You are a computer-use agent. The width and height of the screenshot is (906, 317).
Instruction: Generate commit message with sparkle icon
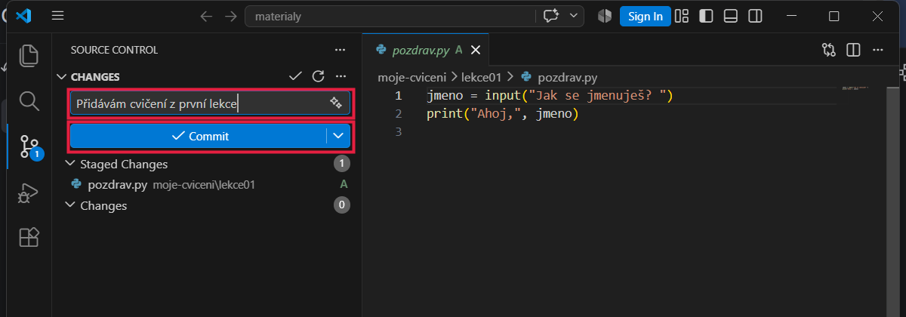tap(337, 103)
